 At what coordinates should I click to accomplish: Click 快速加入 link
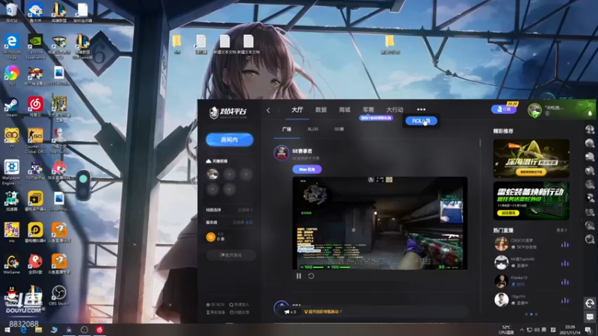pos(239,305)
